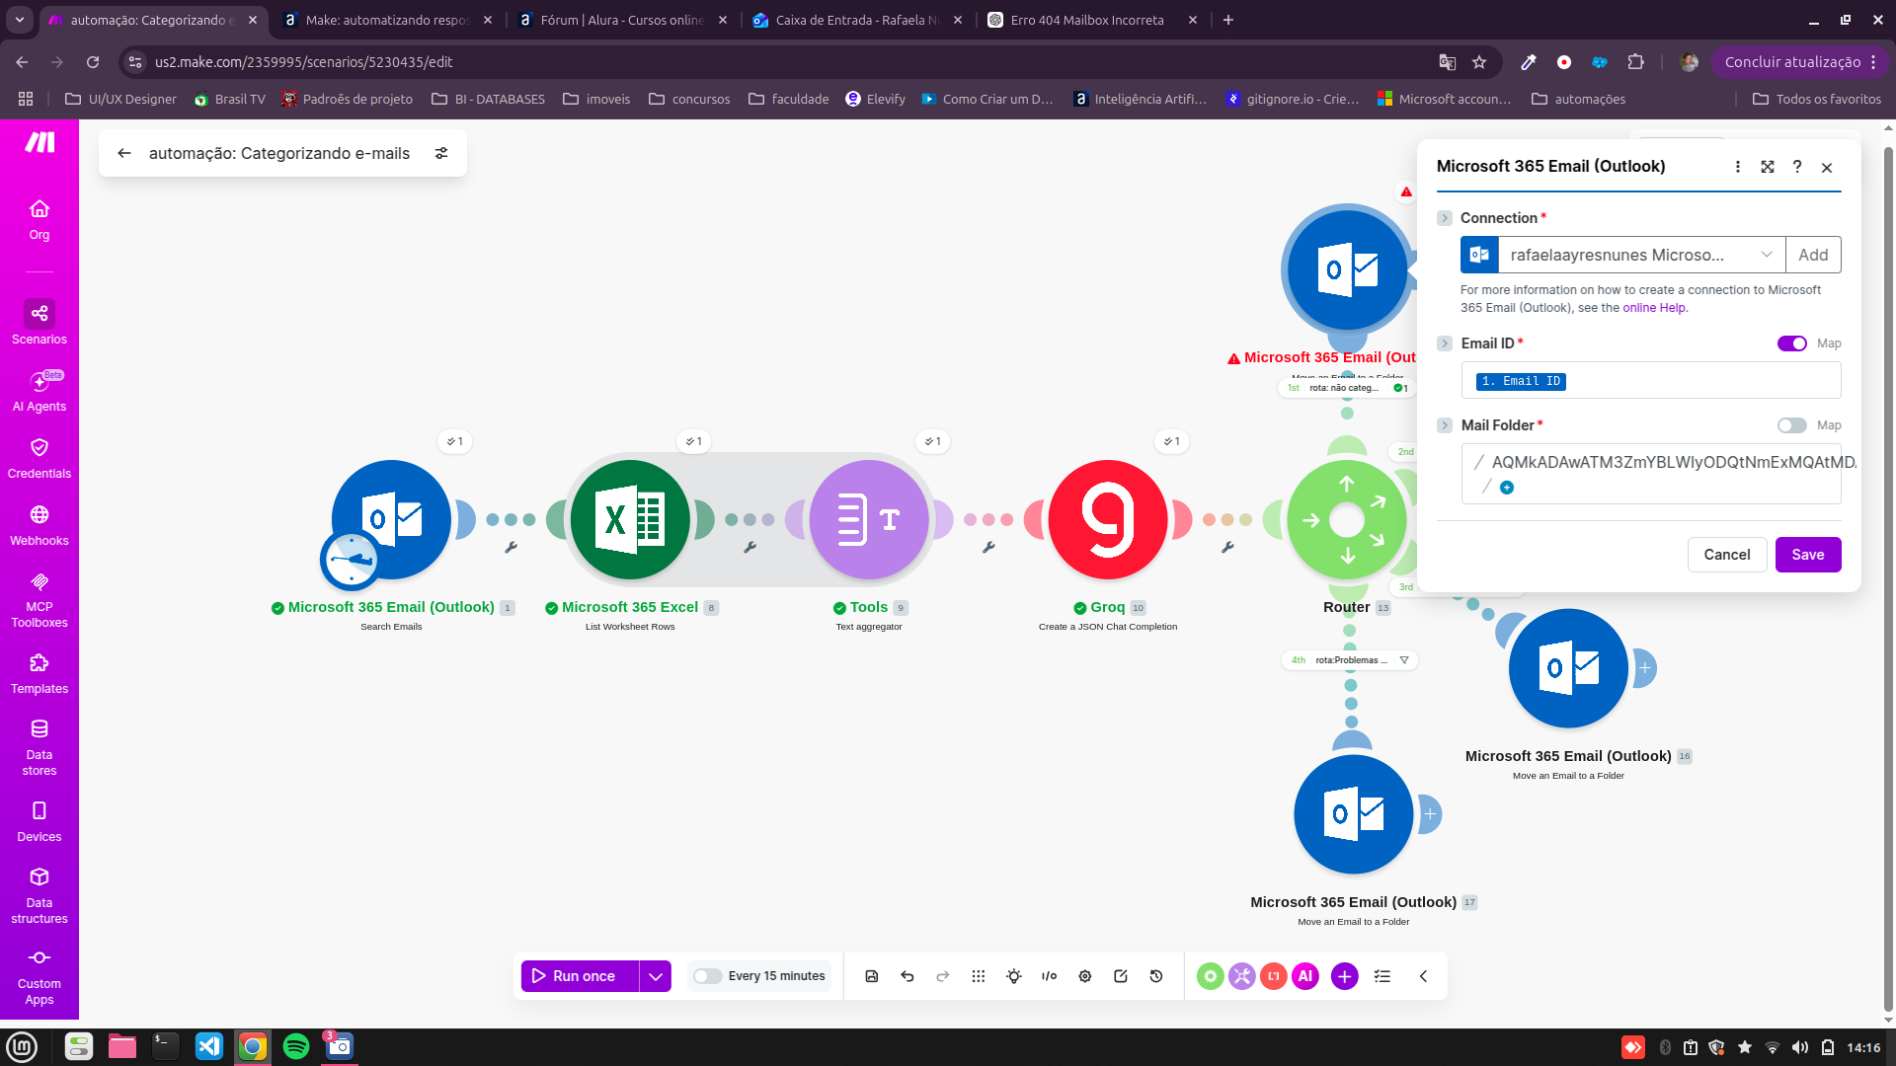Expand the Connection field chevron
Screen dimensions: 1896x1066
click(x=1445, y=218)
